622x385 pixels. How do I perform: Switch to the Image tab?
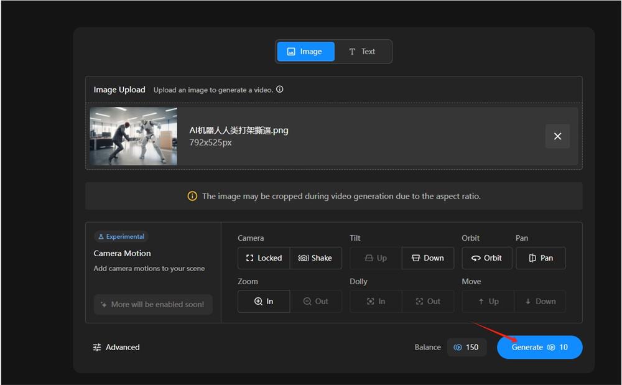pos(305,52)
